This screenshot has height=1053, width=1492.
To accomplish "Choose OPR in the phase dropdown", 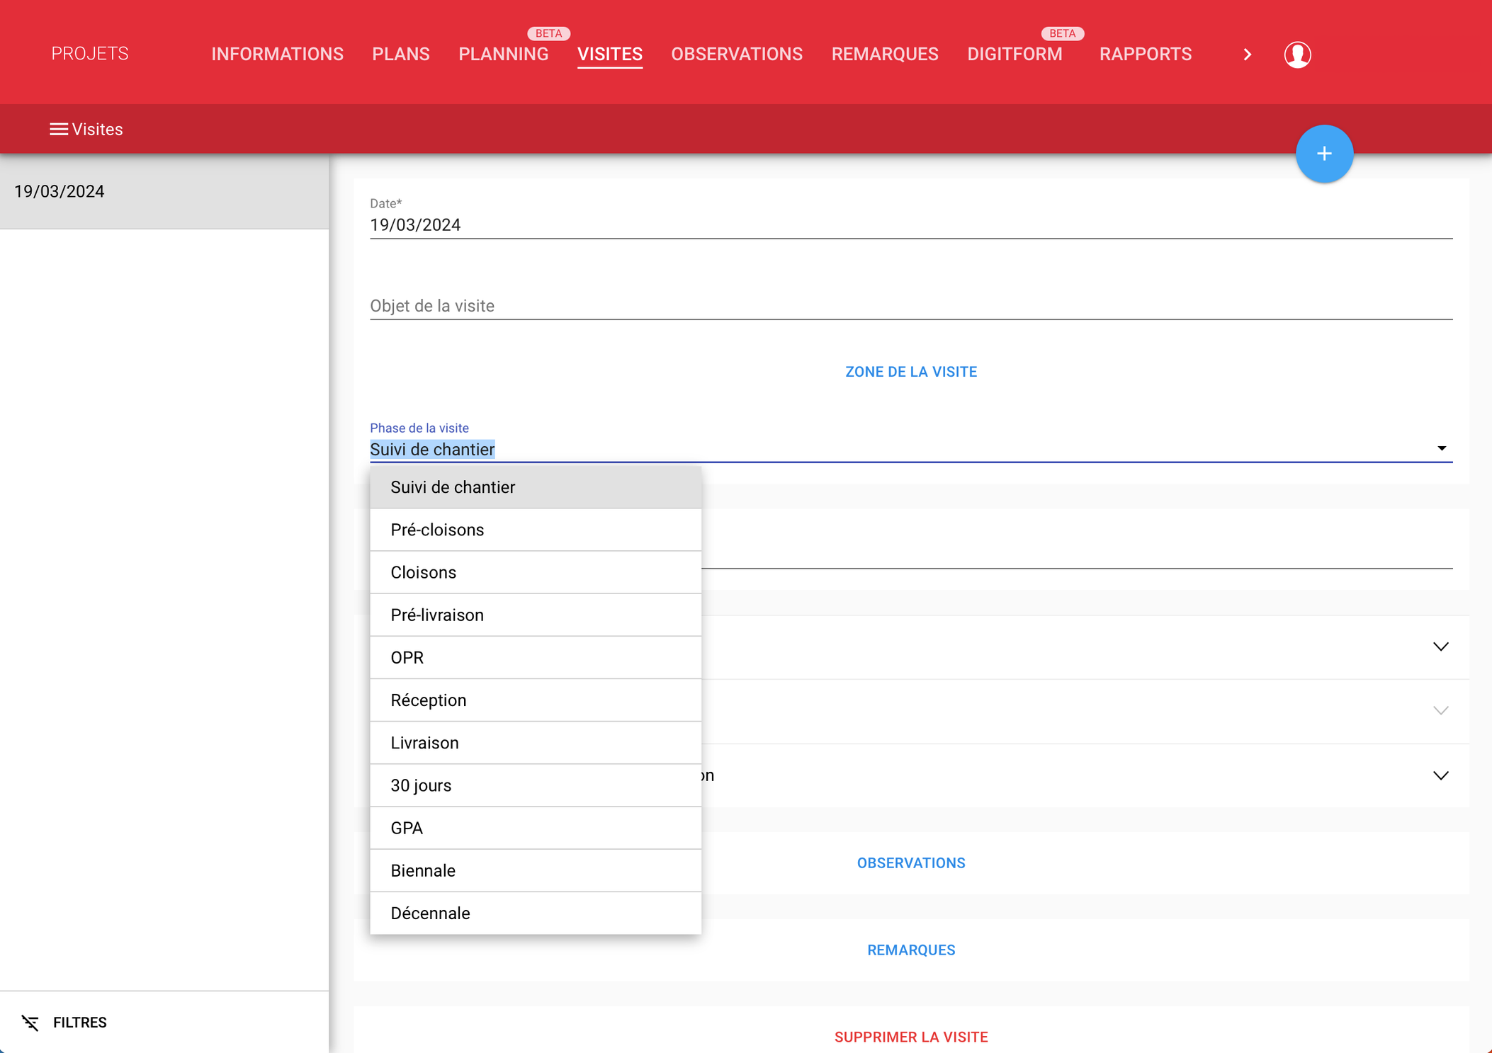I will point(407,657).
